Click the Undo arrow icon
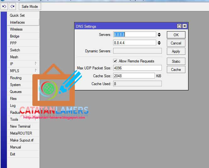Screen dimensions: 209x168 [x=4, y=7]
